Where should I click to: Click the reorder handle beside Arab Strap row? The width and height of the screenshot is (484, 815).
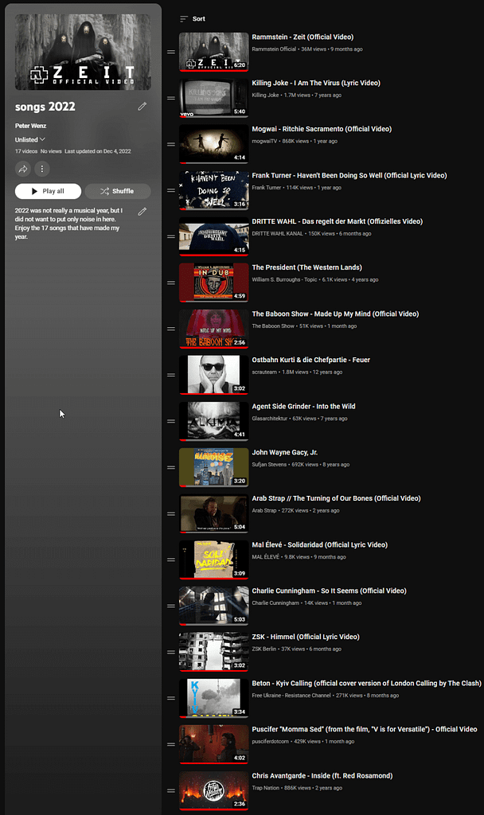coord(171,513)
